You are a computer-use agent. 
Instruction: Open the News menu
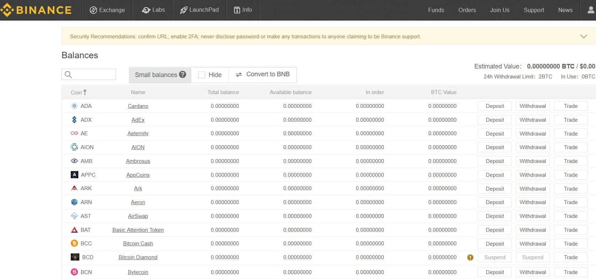point(565,10)
